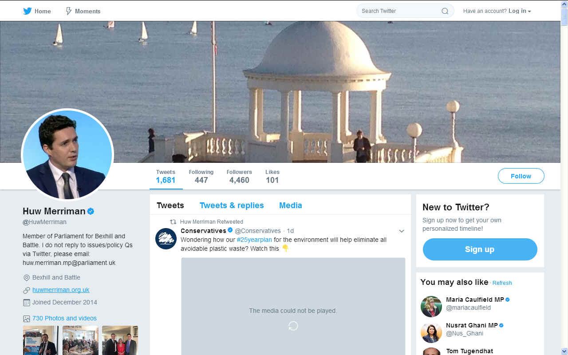Click Huw Merriman's verified badge

pyautogui.click(x=91, y=211)
